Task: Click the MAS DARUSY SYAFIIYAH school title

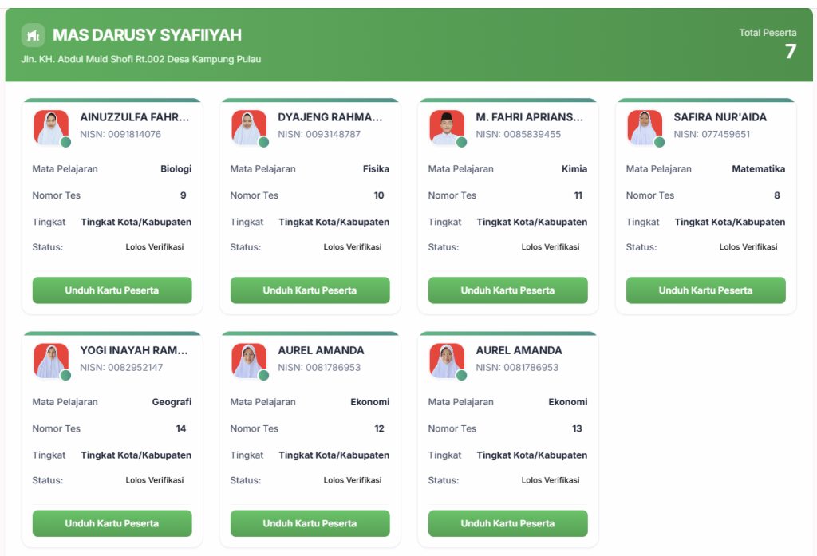Action: [147, 35]
